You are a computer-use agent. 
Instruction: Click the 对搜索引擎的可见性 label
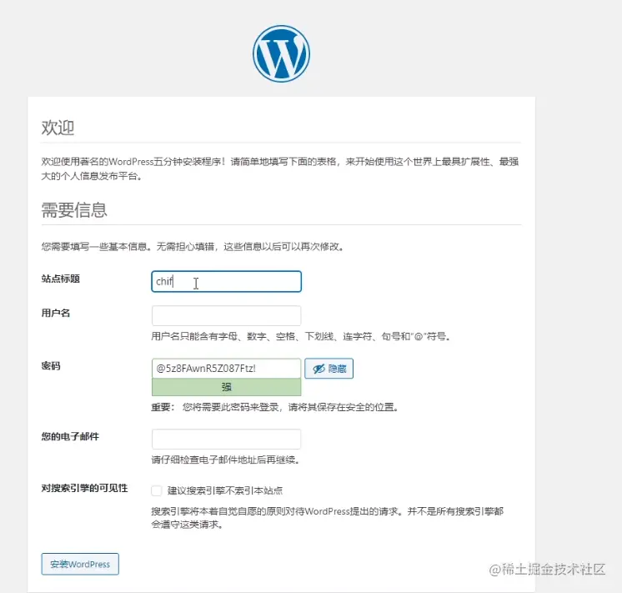coord(84,488)
